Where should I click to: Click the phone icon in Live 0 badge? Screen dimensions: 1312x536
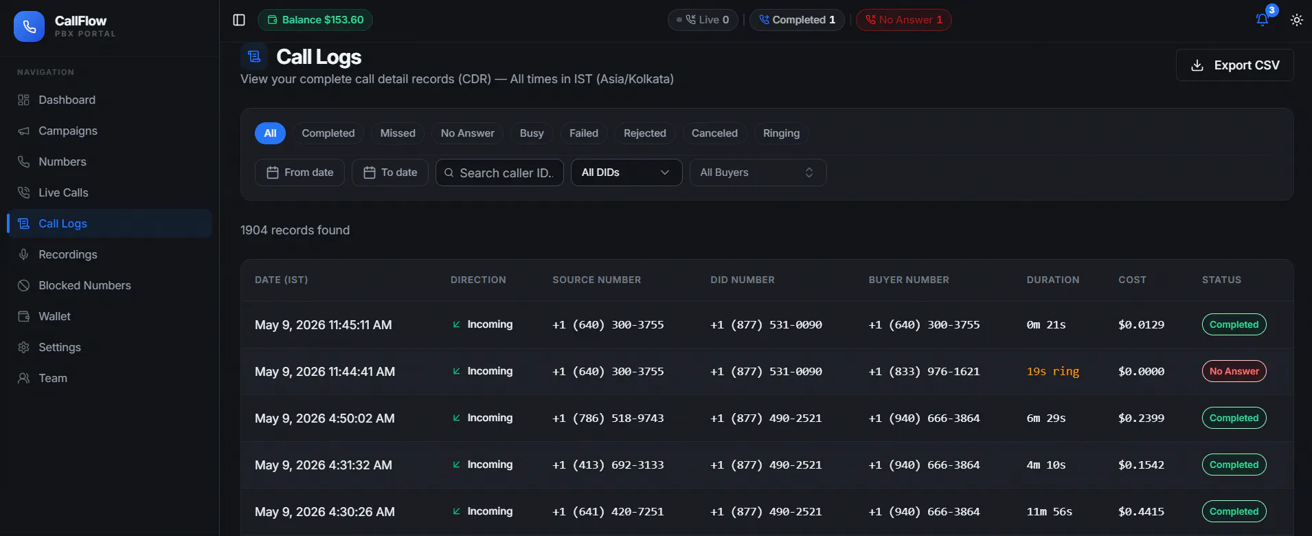(691, 20)
